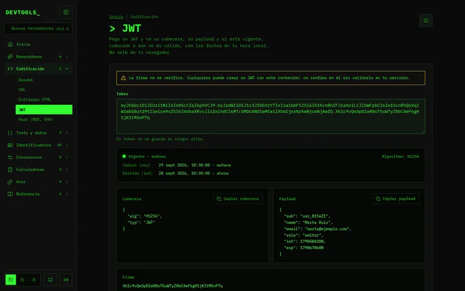Click the Conversores arrows icon
The image size is (465, 291).
[10, 157]
